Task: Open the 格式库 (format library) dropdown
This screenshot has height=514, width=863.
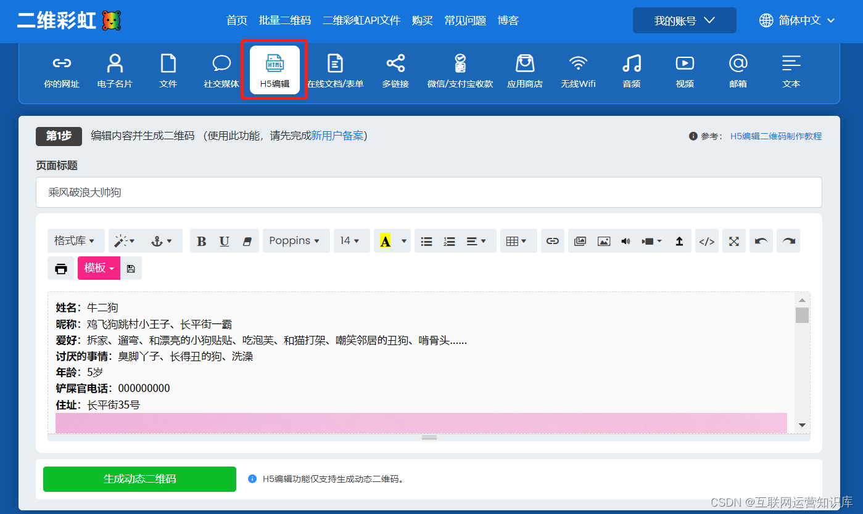Action: tap(76, 241)
